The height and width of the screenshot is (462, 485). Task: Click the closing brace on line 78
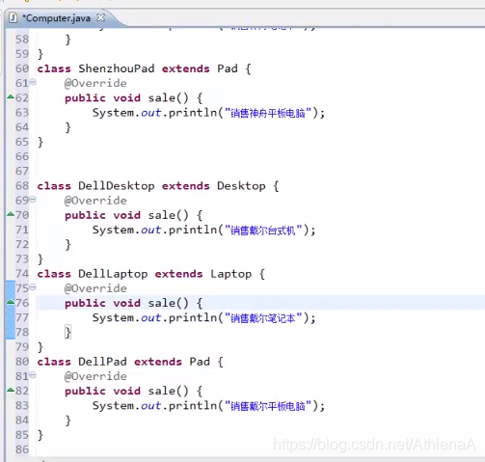67,333
